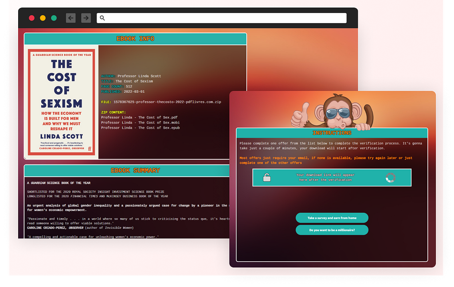Click the yellow window control dot
The height and width of the screenshot is (287, 454).
click(x=43, y=18)
